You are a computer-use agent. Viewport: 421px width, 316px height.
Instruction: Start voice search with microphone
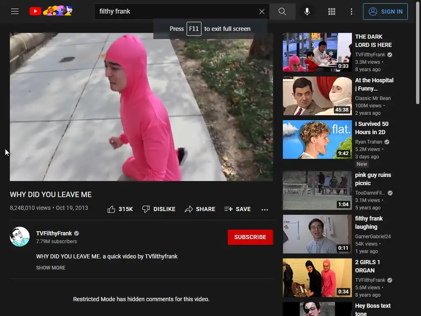307,11
